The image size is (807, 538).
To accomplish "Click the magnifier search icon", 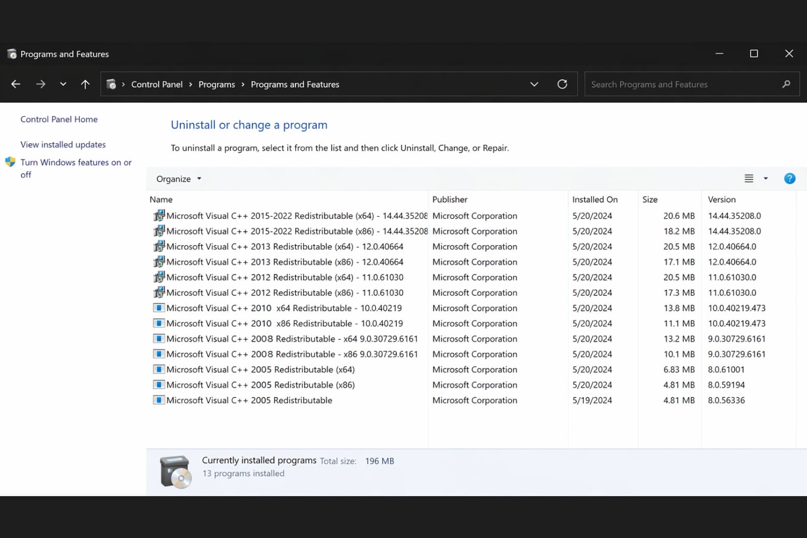I will coord(786,84).
